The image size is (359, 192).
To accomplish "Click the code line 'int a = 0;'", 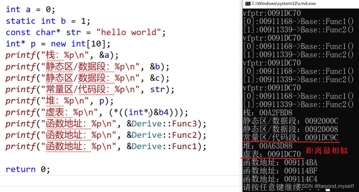I will (31, 10).
